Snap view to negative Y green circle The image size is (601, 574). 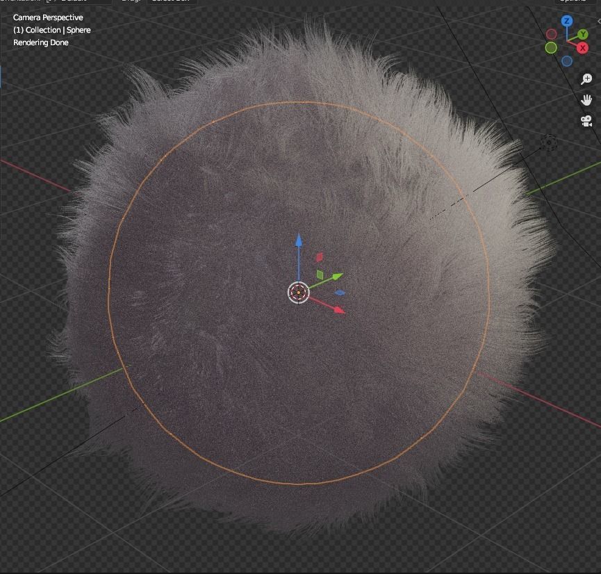coord(551,48)
